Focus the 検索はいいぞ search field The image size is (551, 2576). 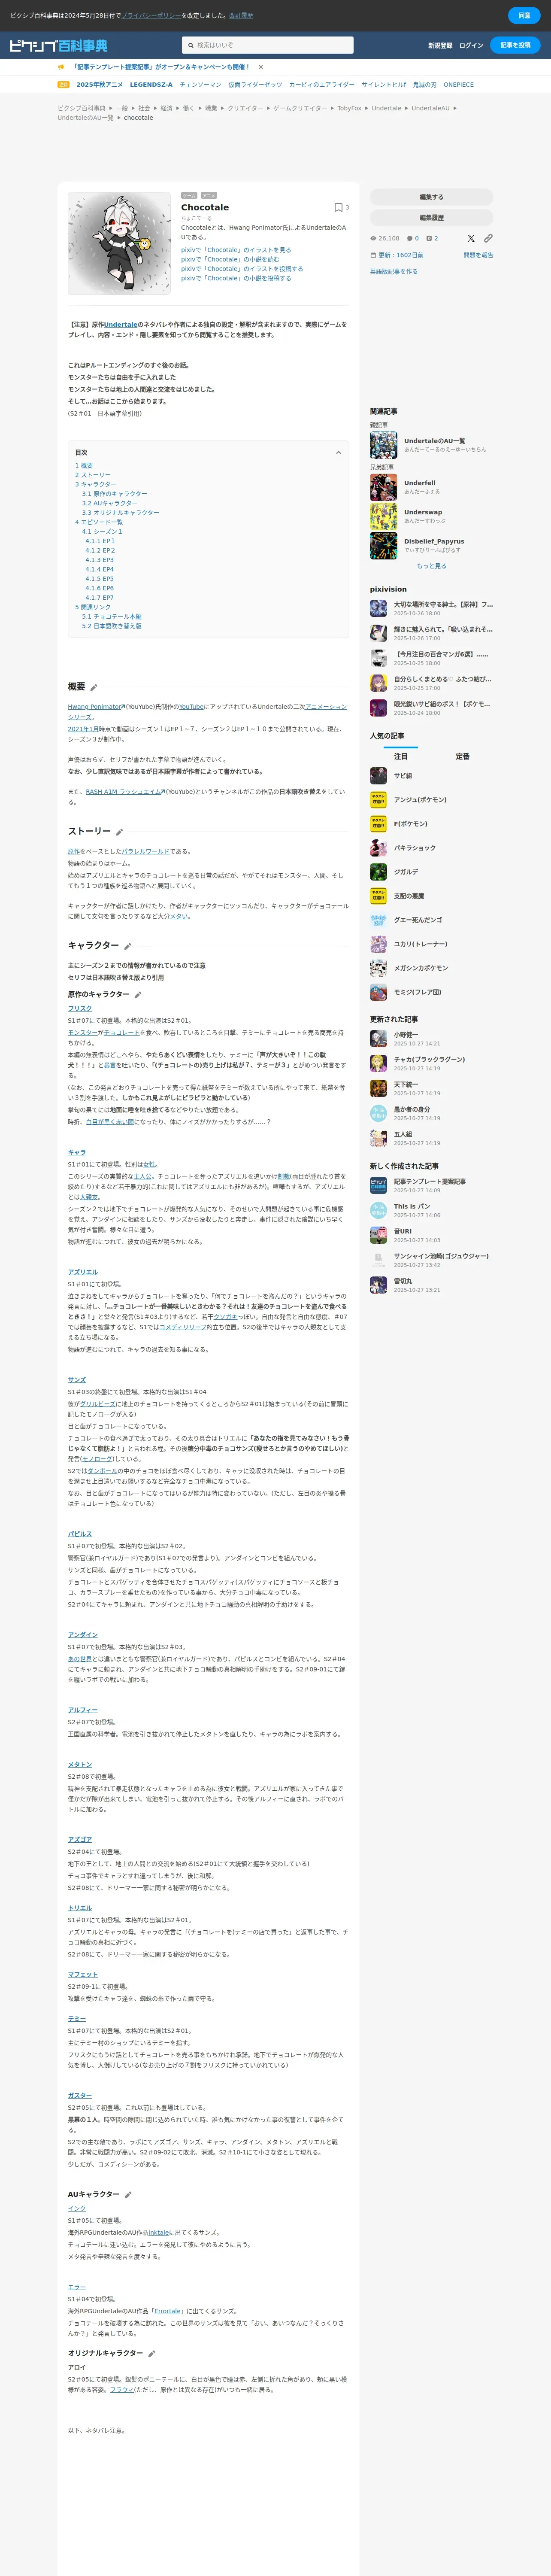click(268, 45)
